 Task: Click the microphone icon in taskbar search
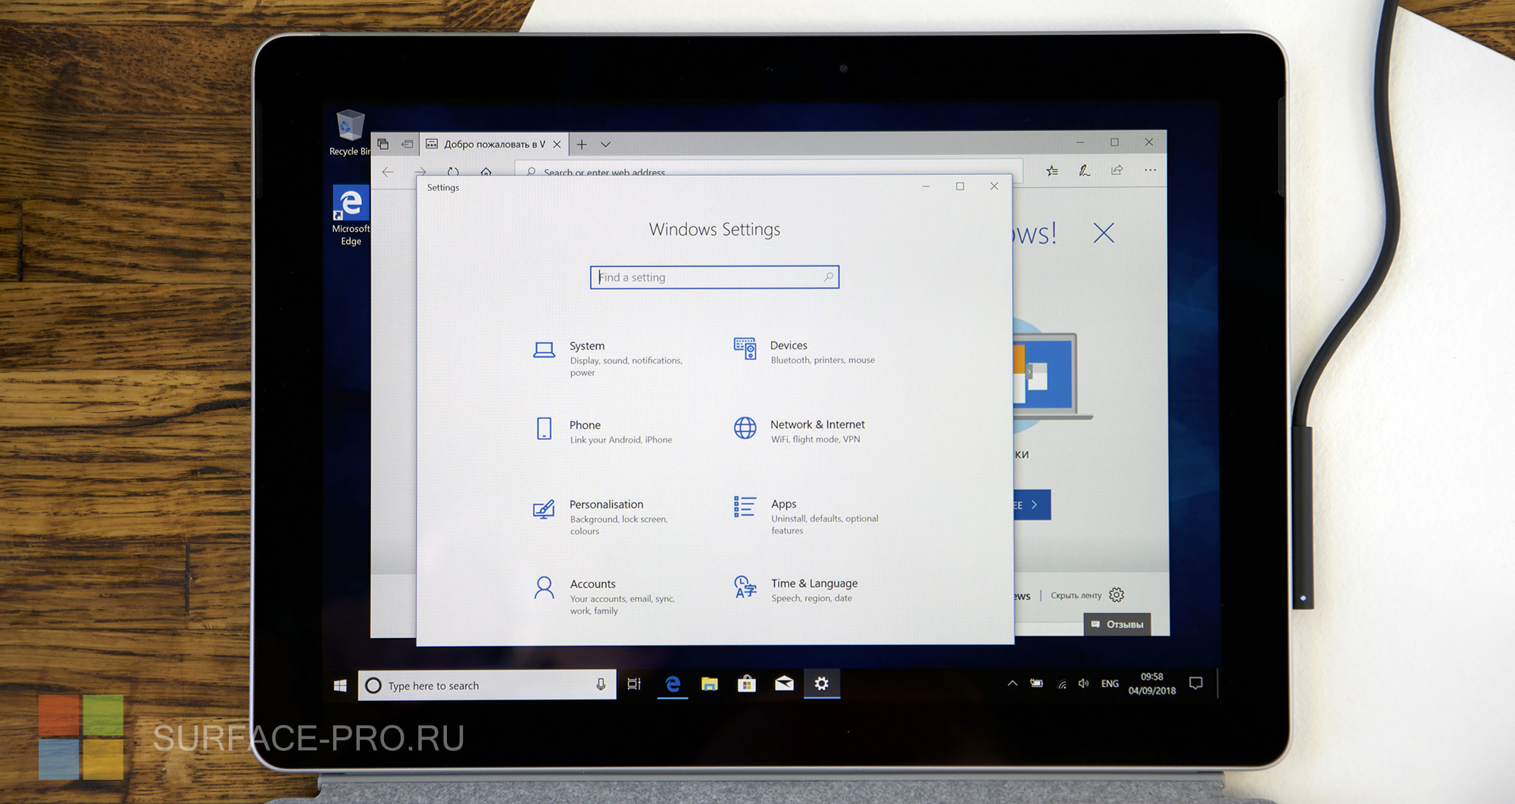tap(601, 685)
